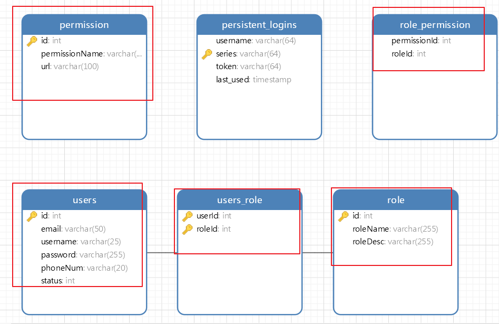Click the username: varchar(64) column
Screen dimensions: 499x324
coord(256,41)
